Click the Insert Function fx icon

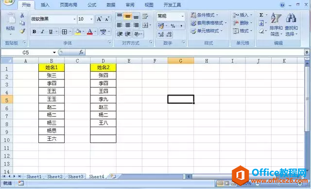point(81,52)
